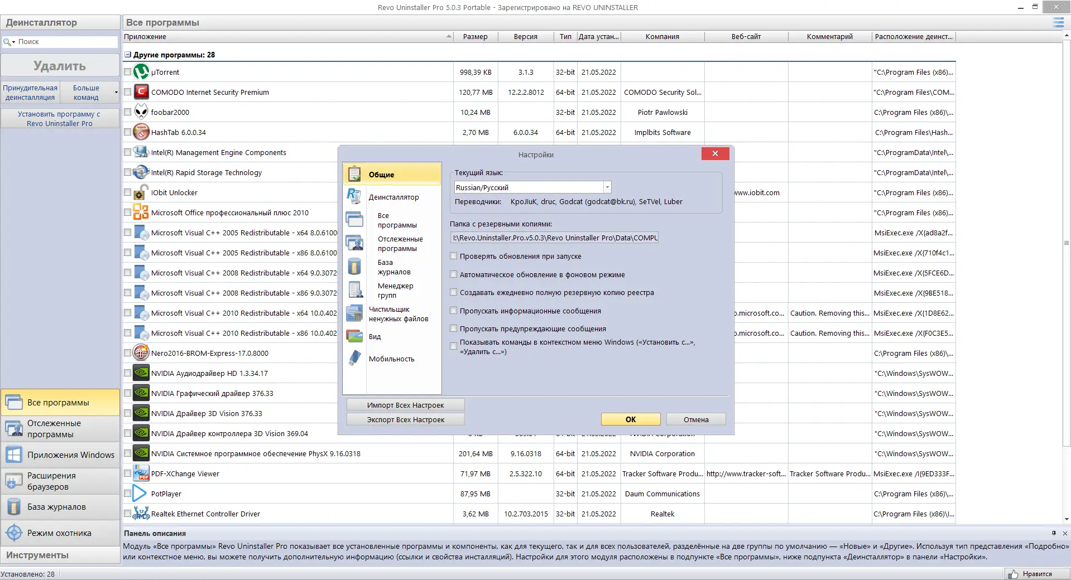Sort programs by Размер column
Viewport: 1071px width, 580px height.
(x=475, y=36)
